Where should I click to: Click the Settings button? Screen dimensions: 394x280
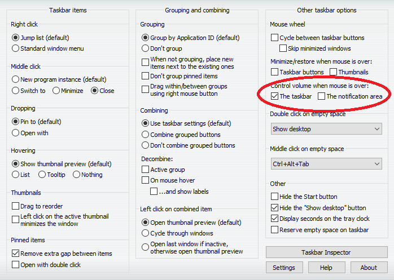pos(284,268)
